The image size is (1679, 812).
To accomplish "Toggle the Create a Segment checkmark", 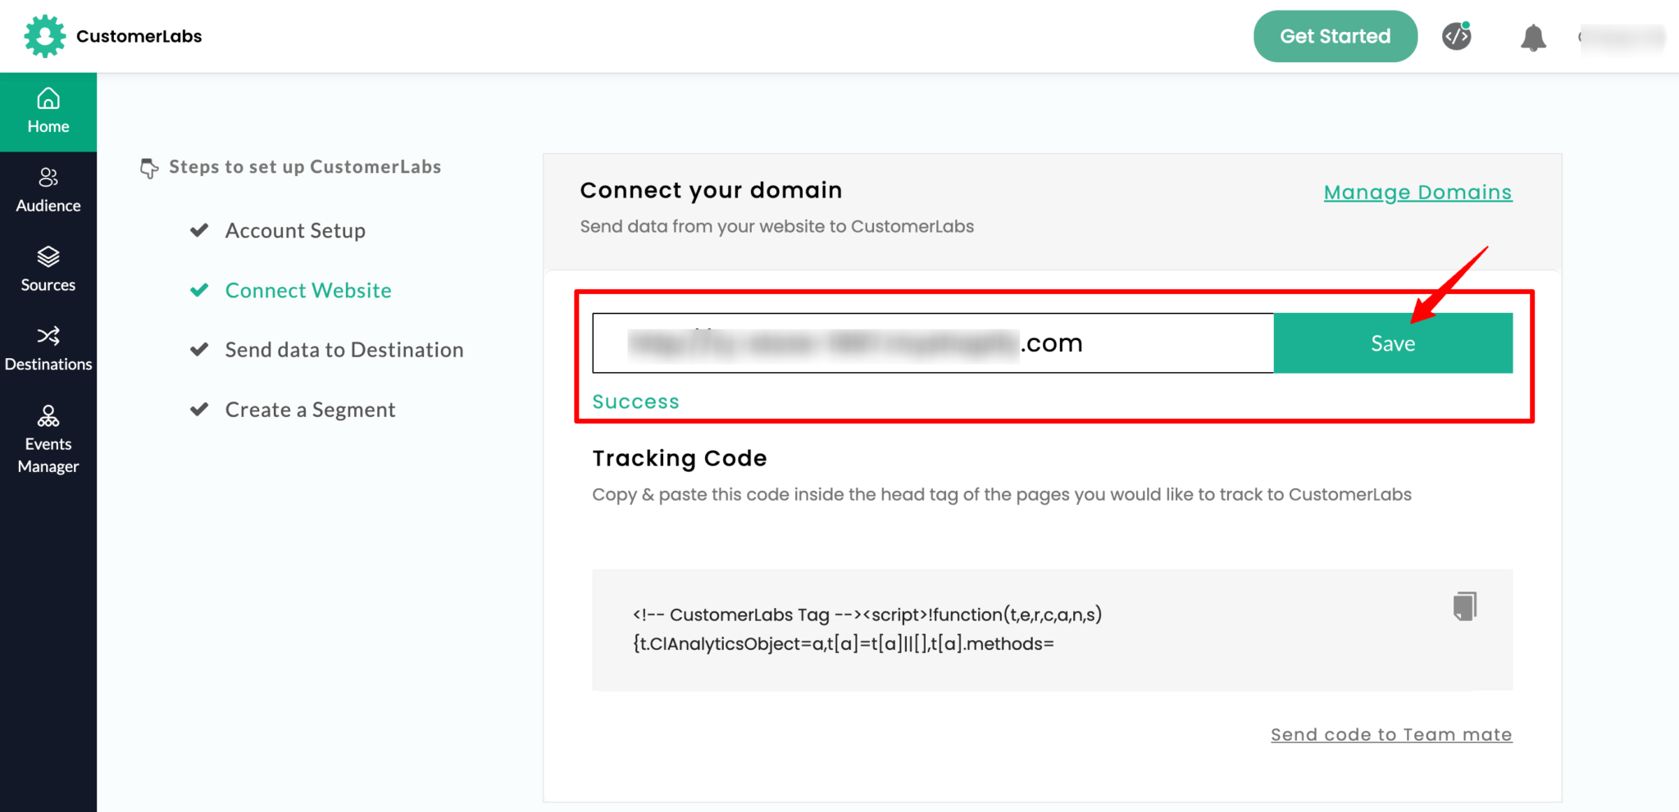I will [x=199, y=409].
